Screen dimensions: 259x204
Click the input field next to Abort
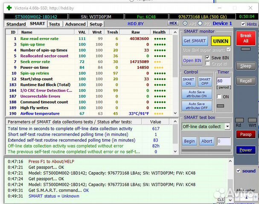point(224,141)
